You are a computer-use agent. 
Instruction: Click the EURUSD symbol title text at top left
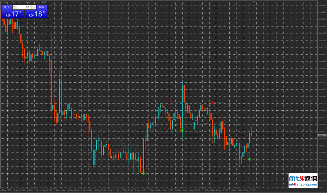click(x=8, y=3)
